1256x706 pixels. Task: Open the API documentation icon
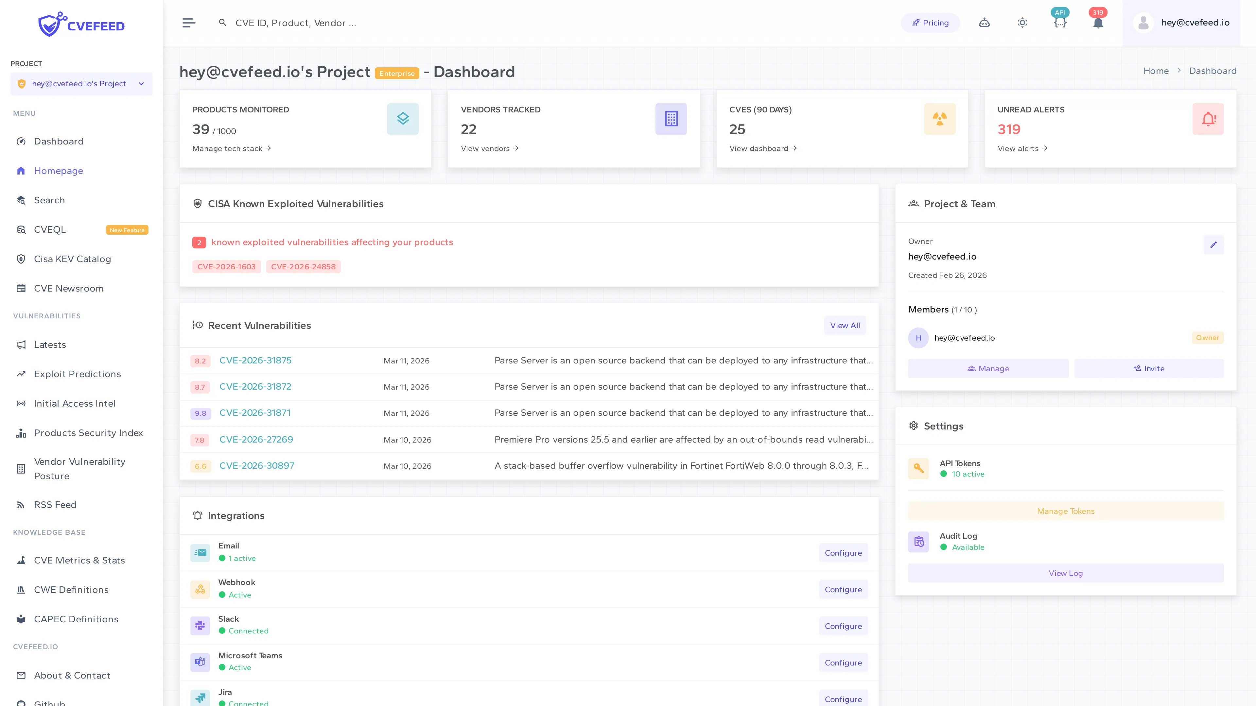[x=1060, y=23]
